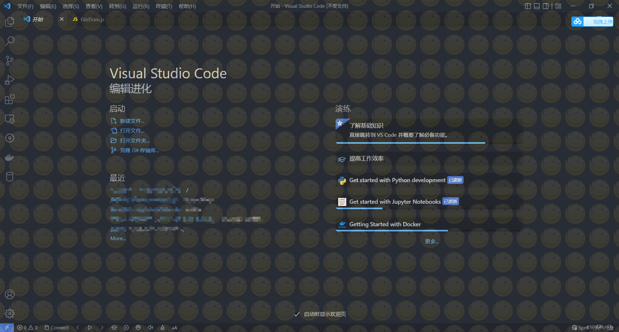Open the Search sidebar icon
This screenshot has height=332, width=619.
pos(10,41)
